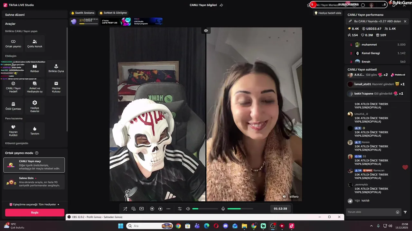Dismiss the +0.27 ABD doları banner
The image size is (412, 231).
pyautogui.click(x=405, y=21)
